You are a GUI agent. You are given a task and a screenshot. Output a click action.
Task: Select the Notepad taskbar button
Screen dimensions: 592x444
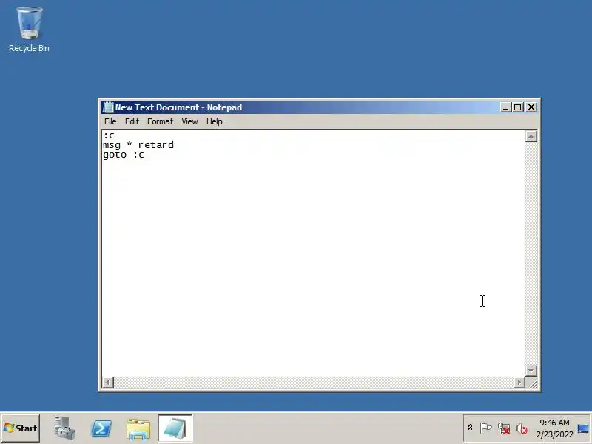click(175, 428)
